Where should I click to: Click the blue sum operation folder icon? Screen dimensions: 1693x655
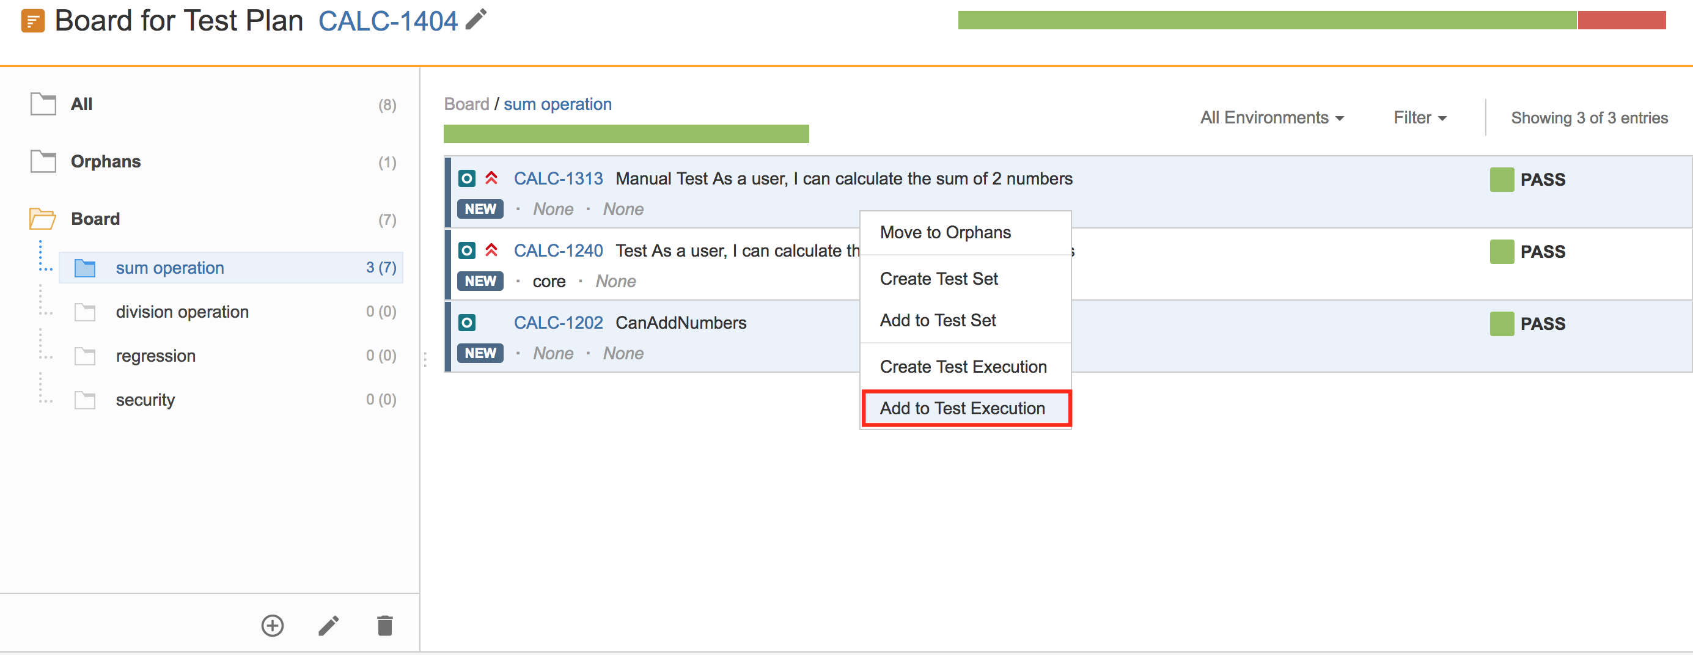point(85,268)
